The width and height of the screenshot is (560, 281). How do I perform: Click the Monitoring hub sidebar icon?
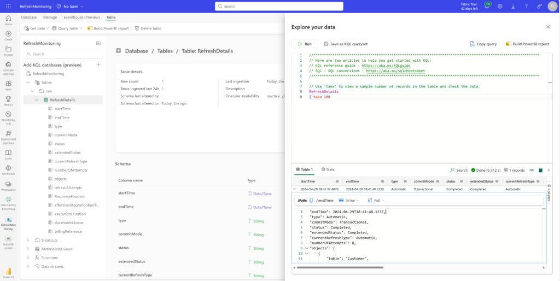tap(8, 117)
